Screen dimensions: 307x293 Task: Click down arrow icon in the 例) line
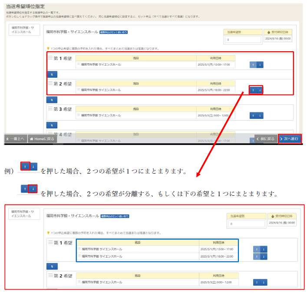pyautogui.click(x=33, y=167)
